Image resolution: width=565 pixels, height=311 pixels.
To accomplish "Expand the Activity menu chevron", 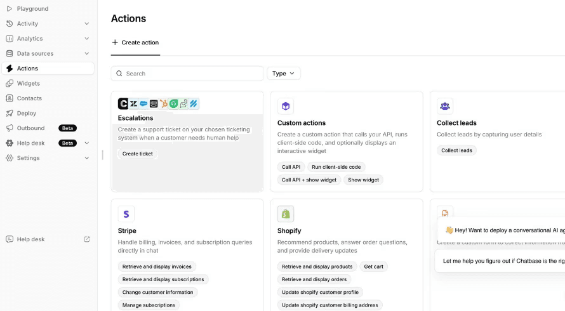I will click(87, 23).
